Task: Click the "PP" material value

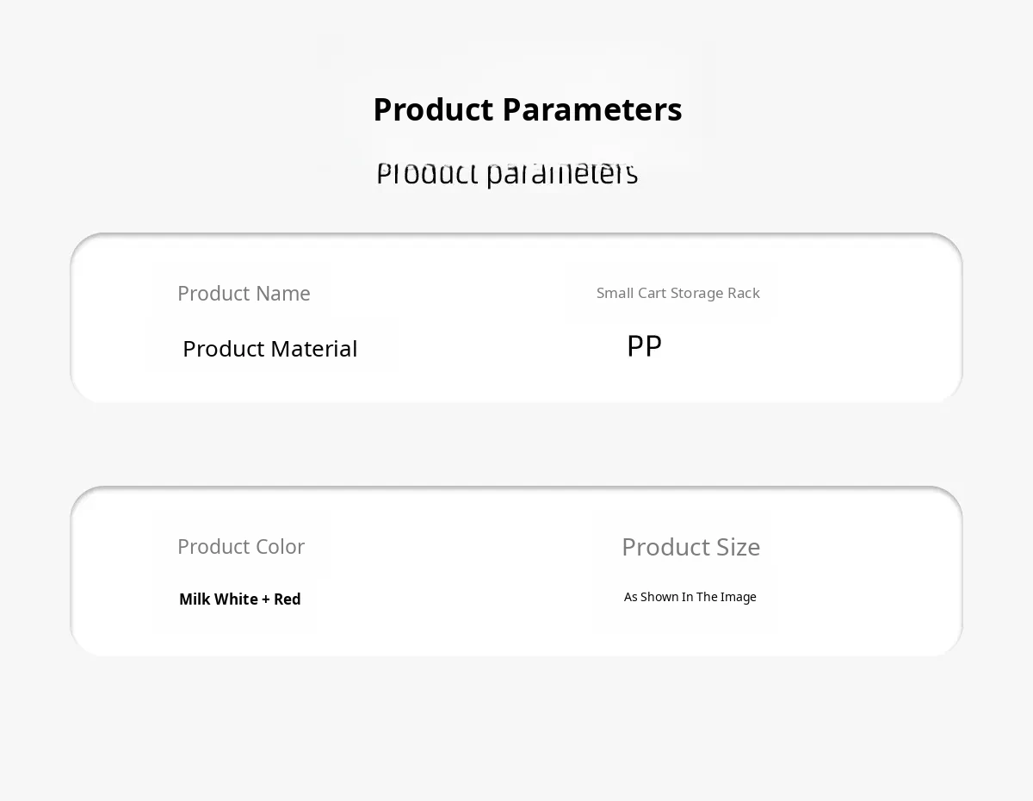Action: tap(644, 347)
